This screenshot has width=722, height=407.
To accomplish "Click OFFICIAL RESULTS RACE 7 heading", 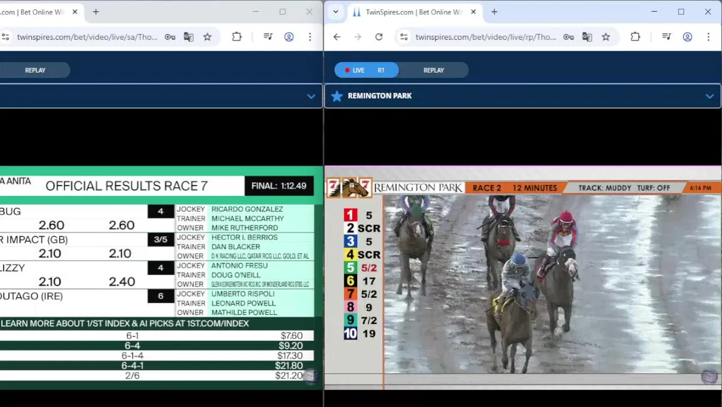I will pyautogui.click(x=127, y=186).
